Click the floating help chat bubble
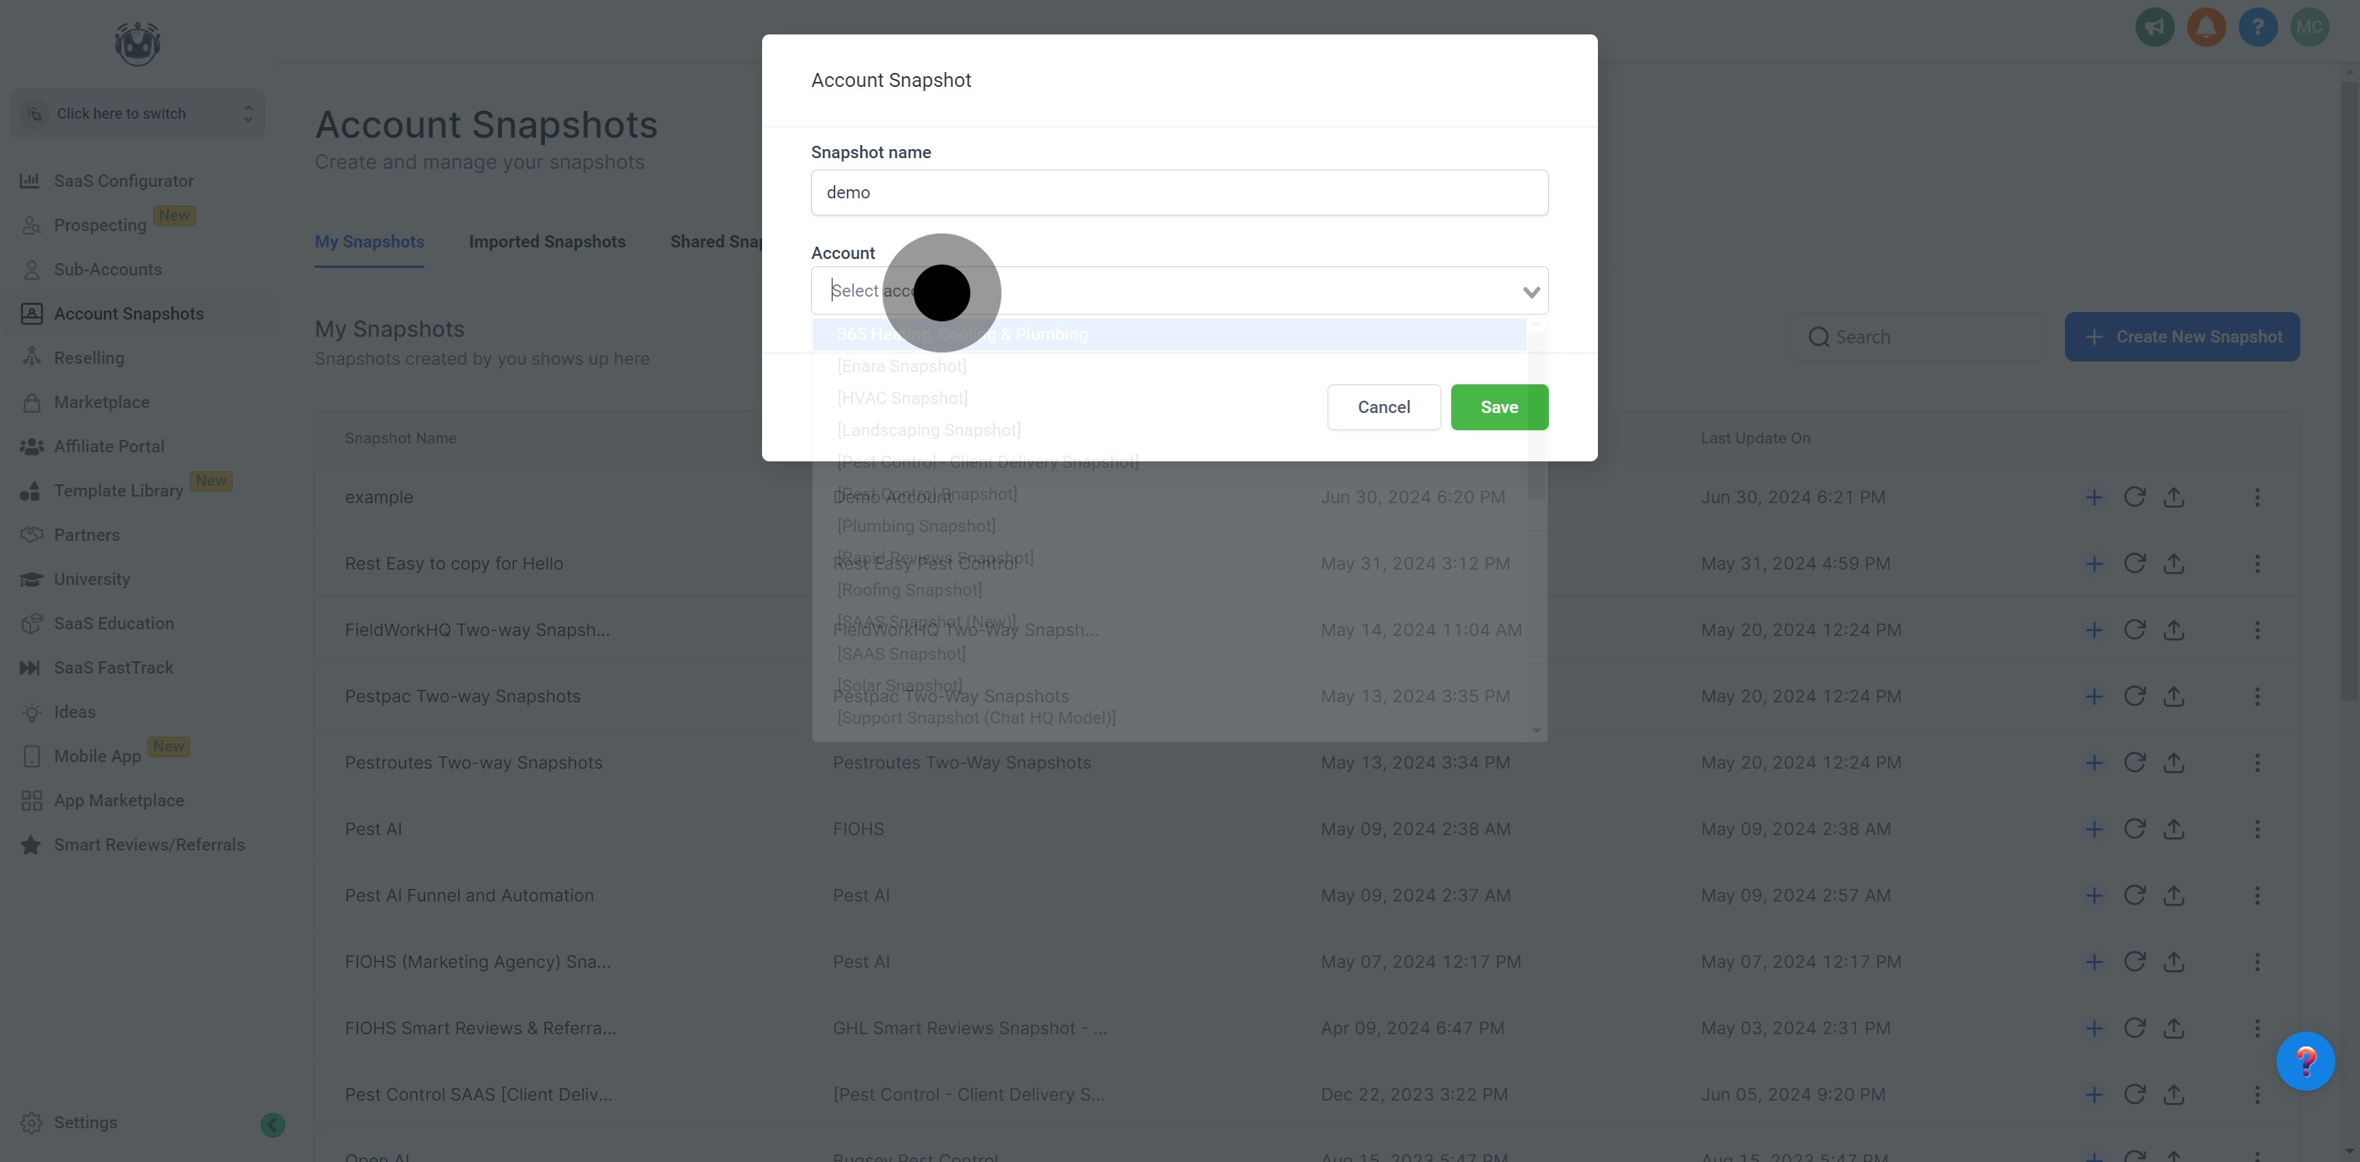This screenshot has height=1162, width=2360. [2304, 1061]
